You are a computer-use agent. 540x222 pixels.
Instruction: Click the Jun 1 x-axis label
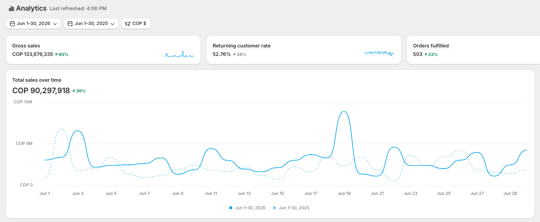(45, 193)
